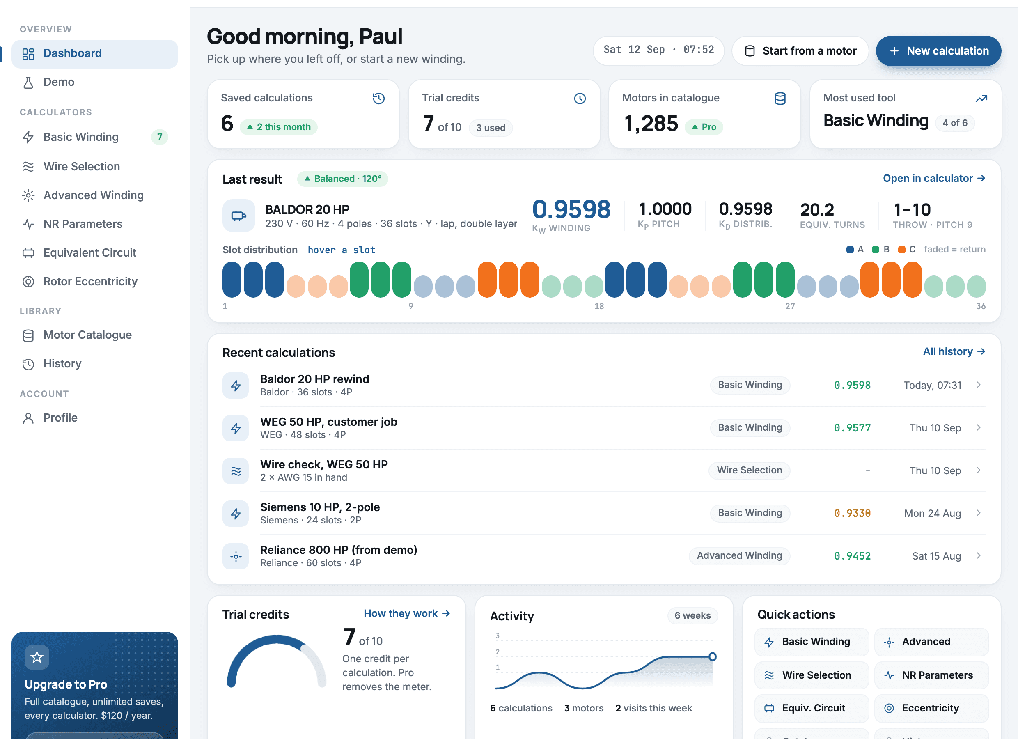The width and height of the screenshot is (1018, 739).
Task: Click the History clock icon in sidebar
Action: (x=28, y=364)
